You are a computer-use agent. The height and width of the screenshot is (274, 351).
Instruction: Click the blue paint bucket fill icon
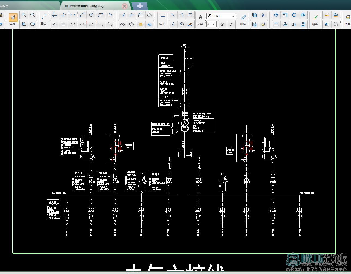pos(149,24)
